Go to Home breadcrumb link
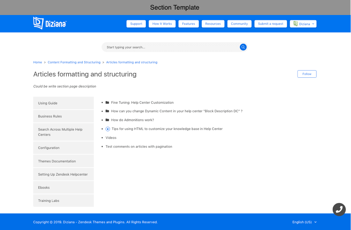The image size is (351, 230). pos(38,62)
